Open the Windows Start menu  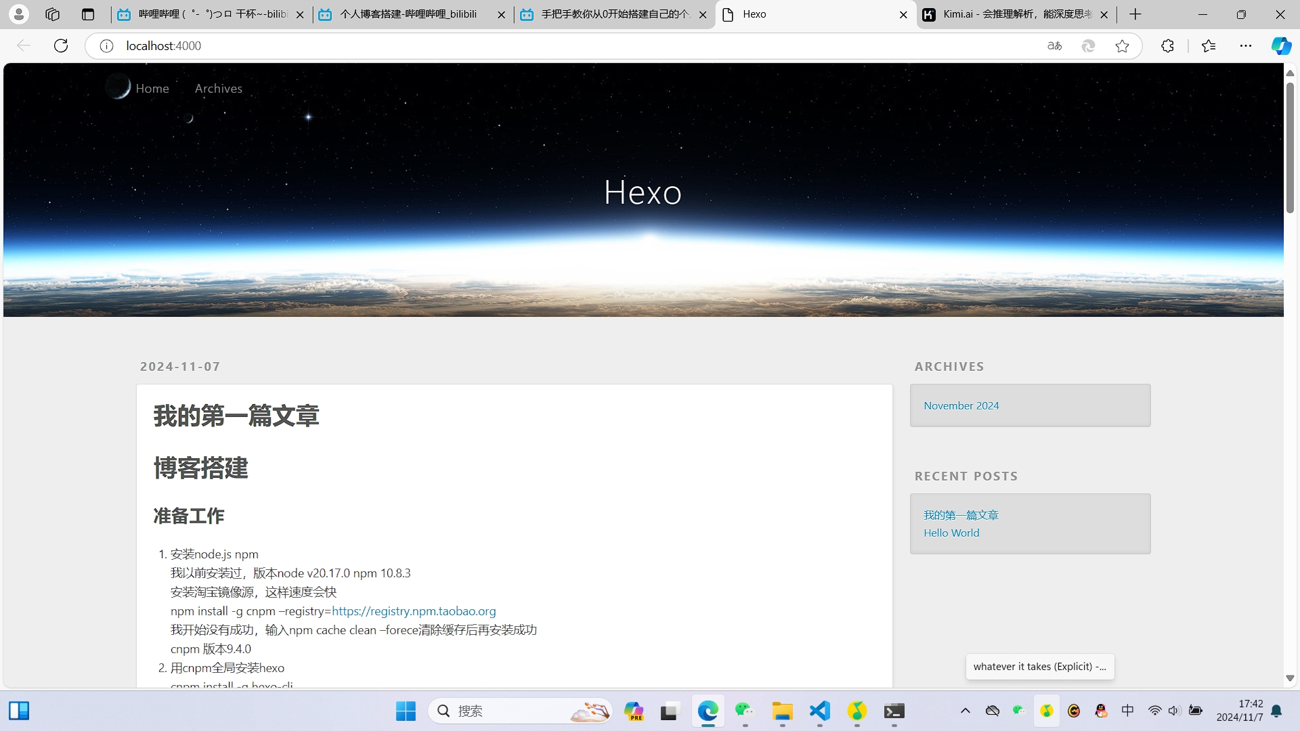pos(406,711)
